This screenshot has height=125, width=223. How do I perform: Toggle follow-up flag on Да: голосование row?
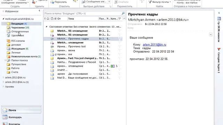[x=120, y=74]
